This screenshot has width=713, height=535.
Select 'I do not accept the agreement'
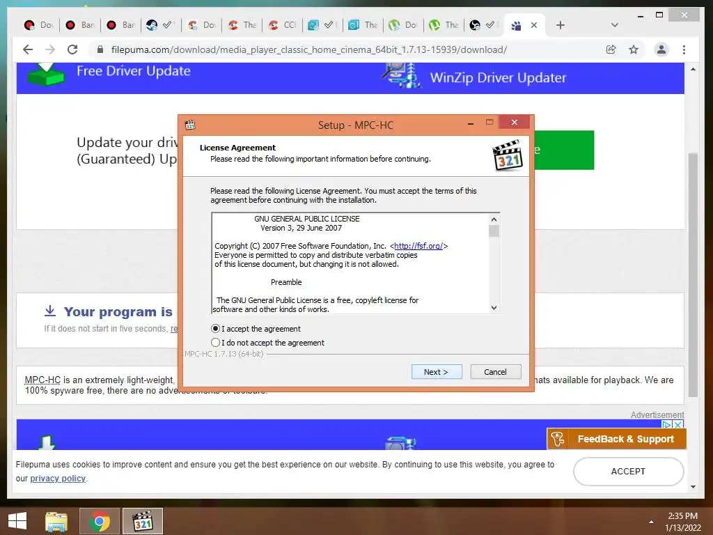tap(268, 343)
